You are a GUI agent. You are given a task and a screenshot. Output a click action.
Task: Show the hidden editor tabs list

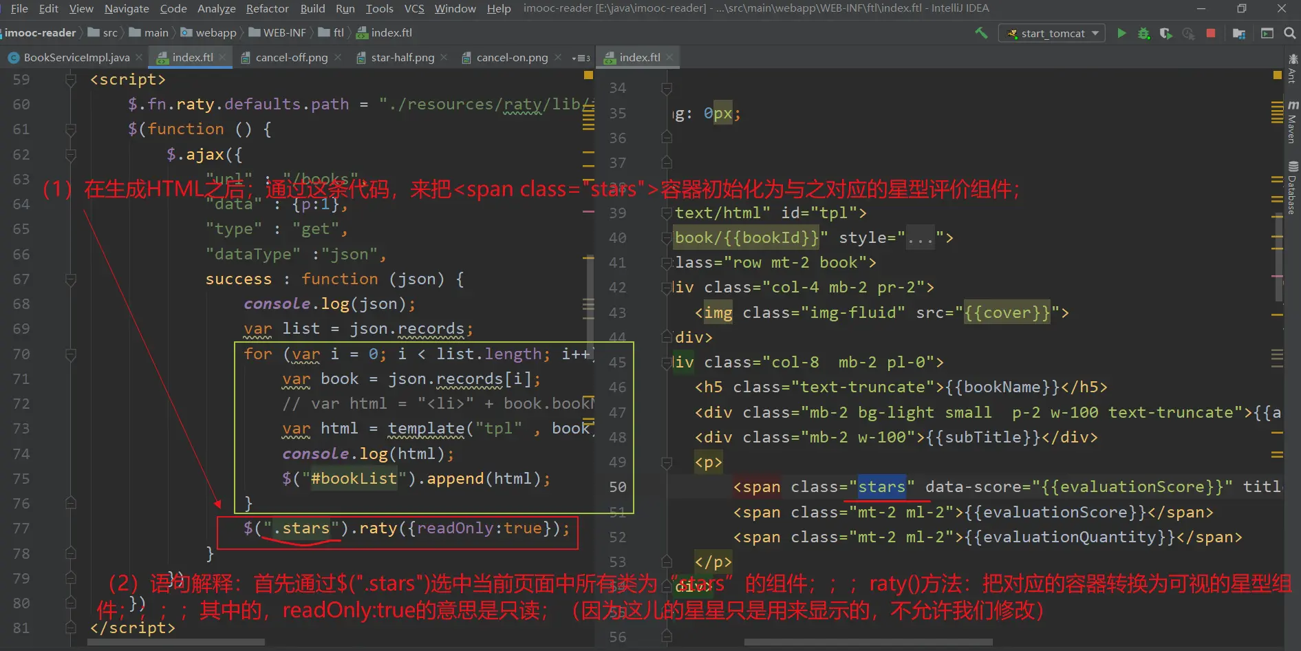coord(581,58)
